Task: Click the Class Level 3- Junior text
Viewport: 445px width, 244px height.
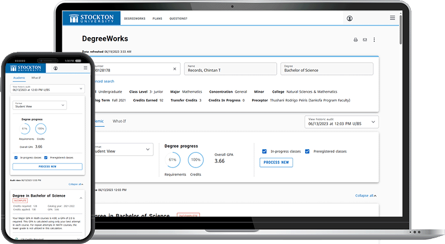Action: pyautogui.click(x=146, y=92)
